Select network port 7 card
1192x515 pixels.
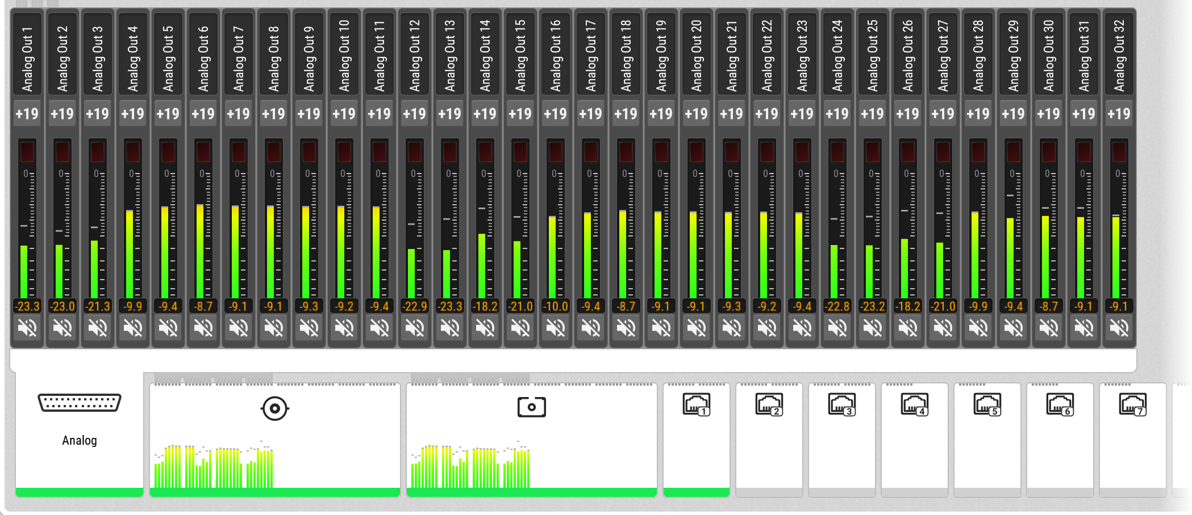(x=1133, y=437)
